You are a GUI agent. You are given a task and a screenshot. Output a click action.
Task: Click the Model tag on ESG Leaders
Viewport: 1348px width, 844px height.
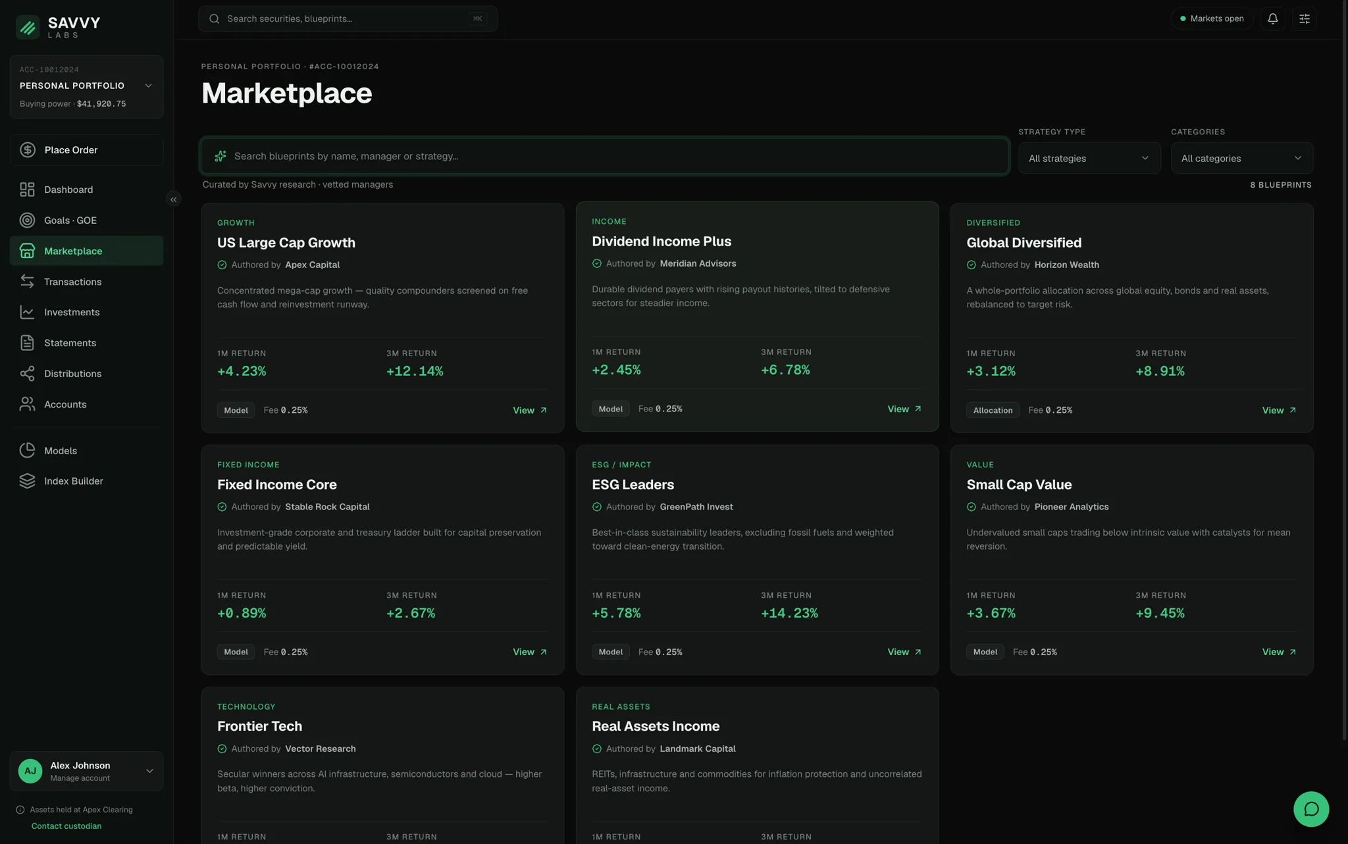(610, 652)
